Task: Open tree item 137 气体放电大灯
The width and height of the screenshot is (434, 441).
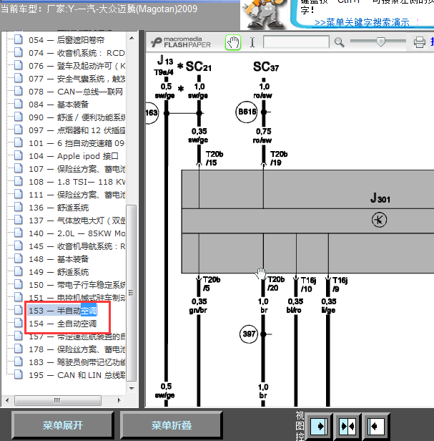Action: [77, 220]
